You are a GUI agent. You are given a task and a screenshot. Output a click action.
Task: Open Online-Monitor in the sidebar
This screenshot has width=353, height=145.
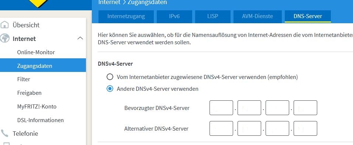pyautogui.click(x=36, y=52)
